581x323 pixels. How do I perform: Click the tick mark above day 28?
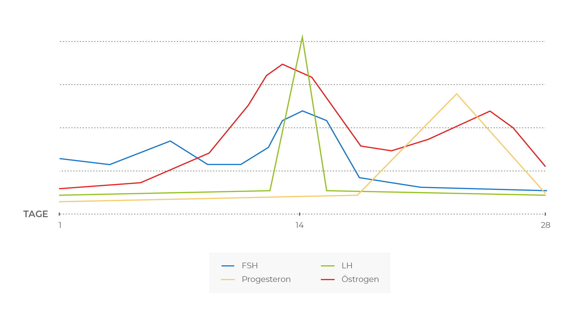(545, 214)
